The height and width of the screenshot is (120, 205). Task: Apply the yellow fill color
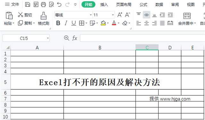point(103,23)
